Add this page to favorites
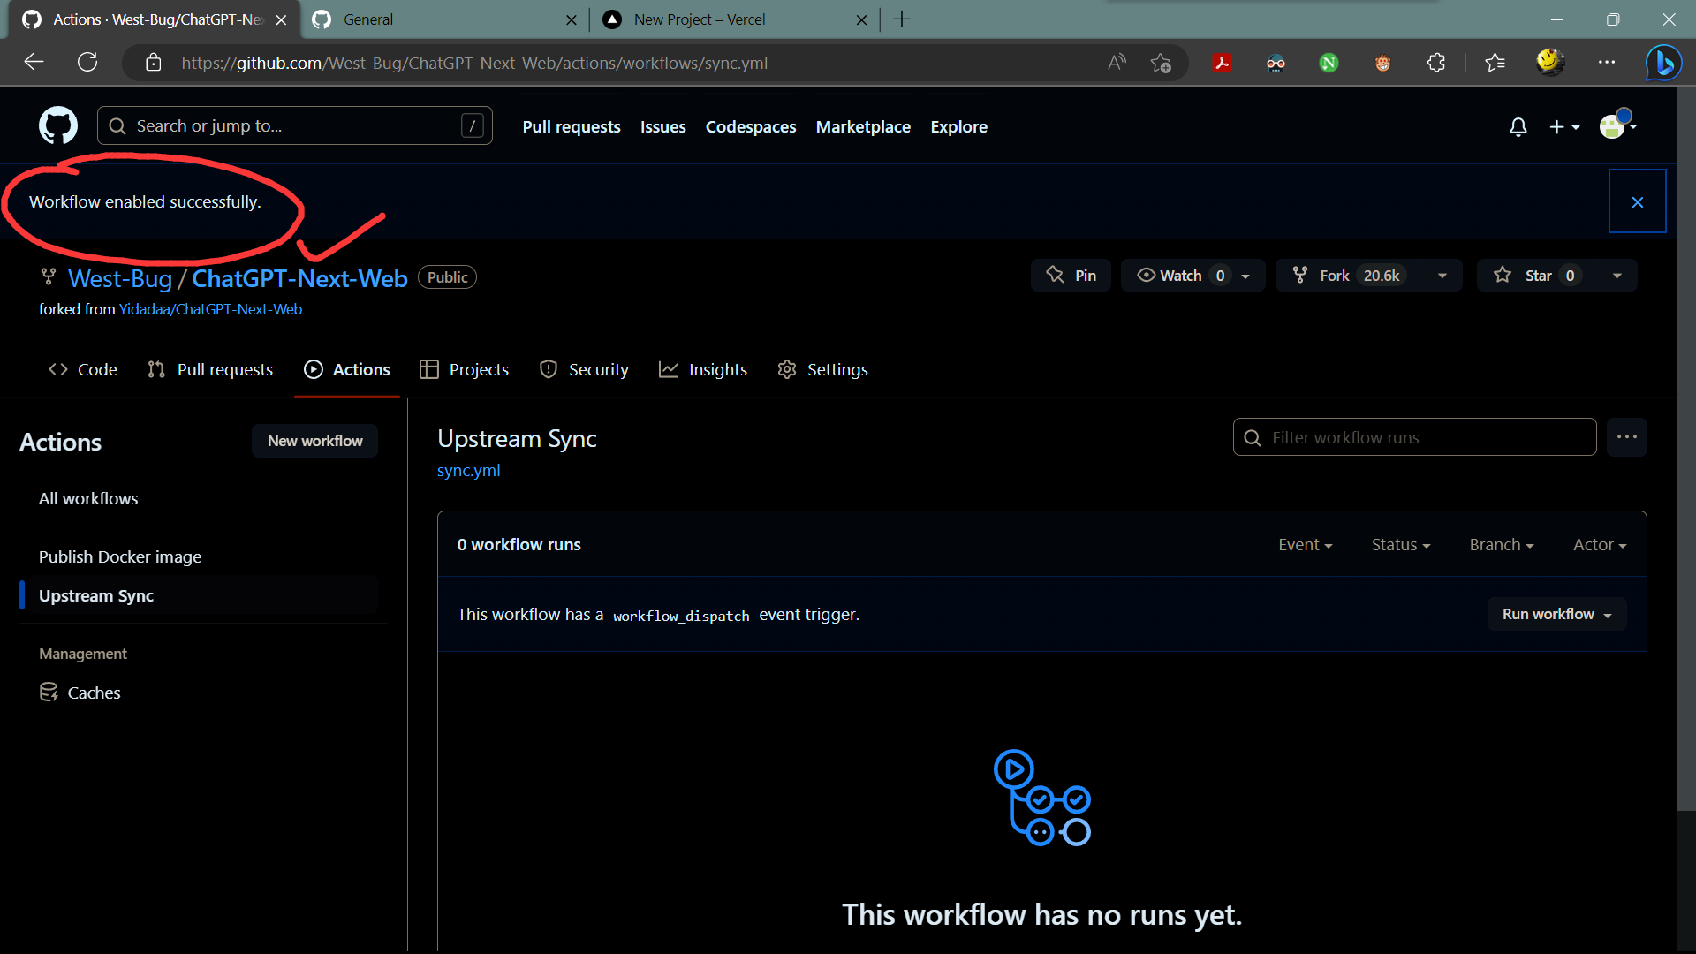 click(1160, 63)
